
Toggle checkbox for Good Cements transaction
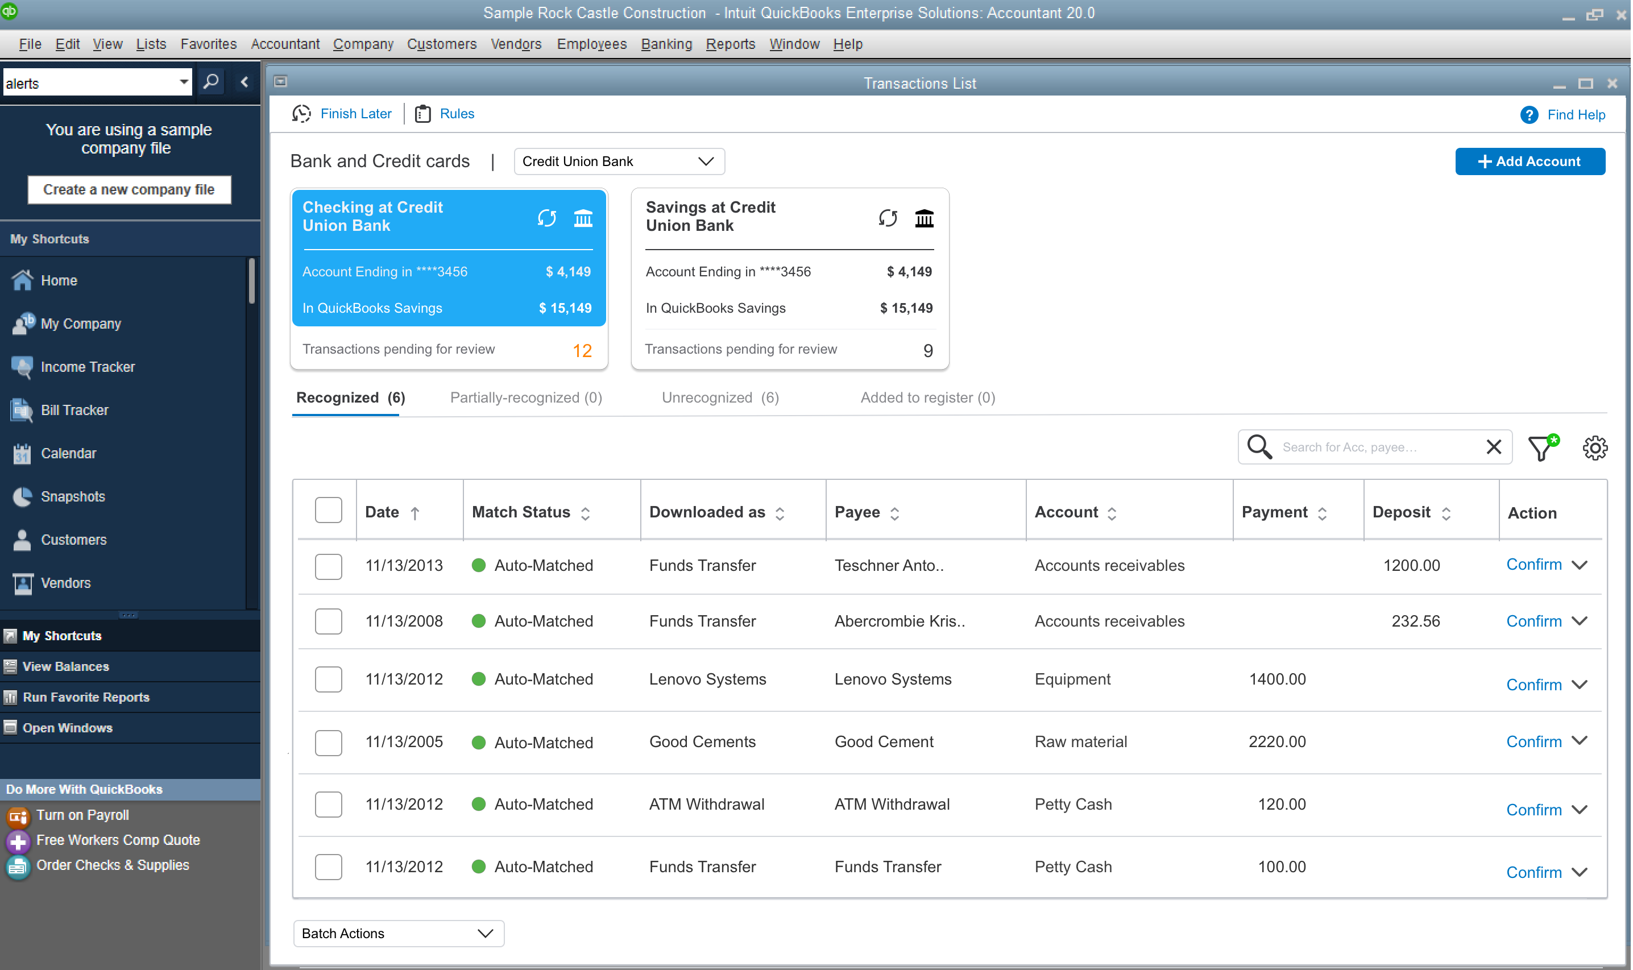pyautogui.click(x=328, y=741)
